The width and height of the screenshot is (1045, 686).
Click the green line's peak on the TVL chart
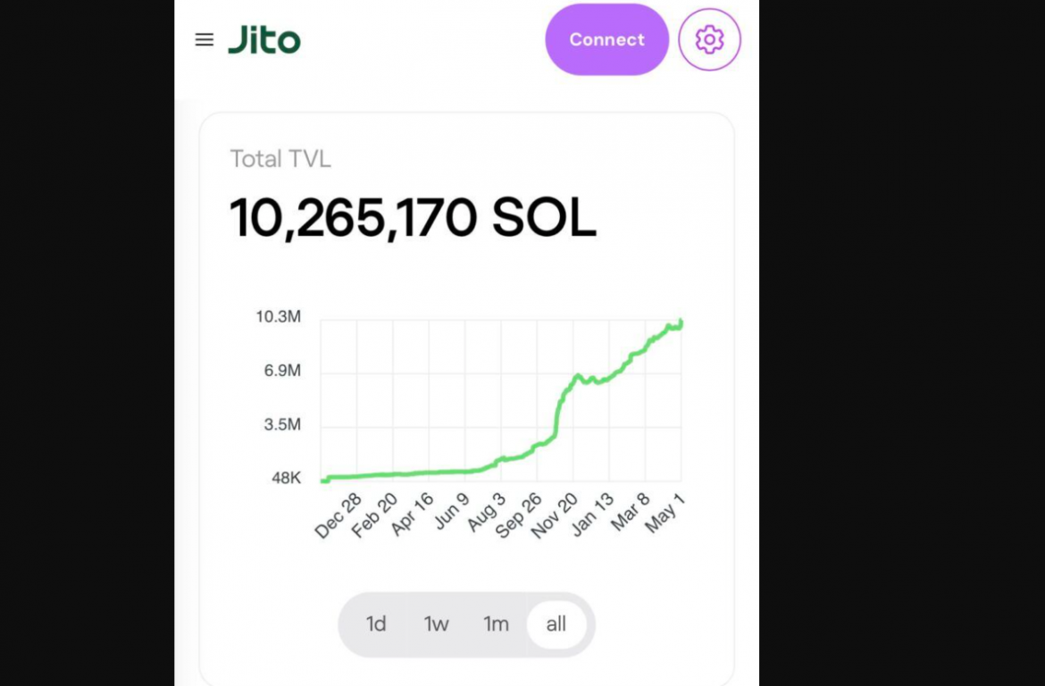pyautogui.click(x=681, y=321)
